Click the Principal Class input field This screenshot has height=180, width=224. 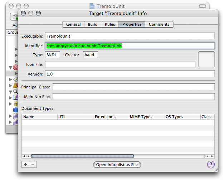point(133,87)
